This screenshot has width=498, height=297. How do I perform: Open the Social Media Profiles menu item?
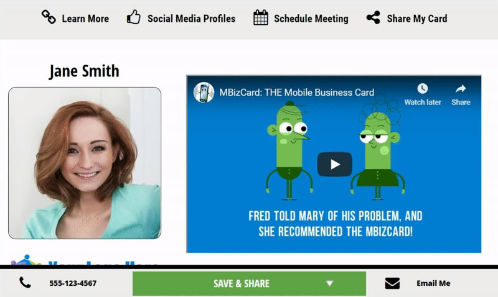pyautogui.click(x=192, y=19)
